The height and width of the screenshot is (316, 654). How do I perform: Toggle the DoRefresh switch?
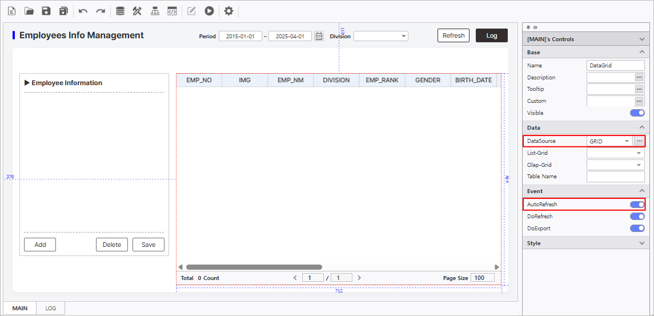pos(637,216)
